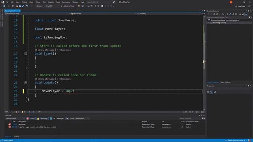Image resolution: width=253 pixels, height=142 pixels.
Task: Click Add to Source Control in status bar
Action: pos(236,140)
